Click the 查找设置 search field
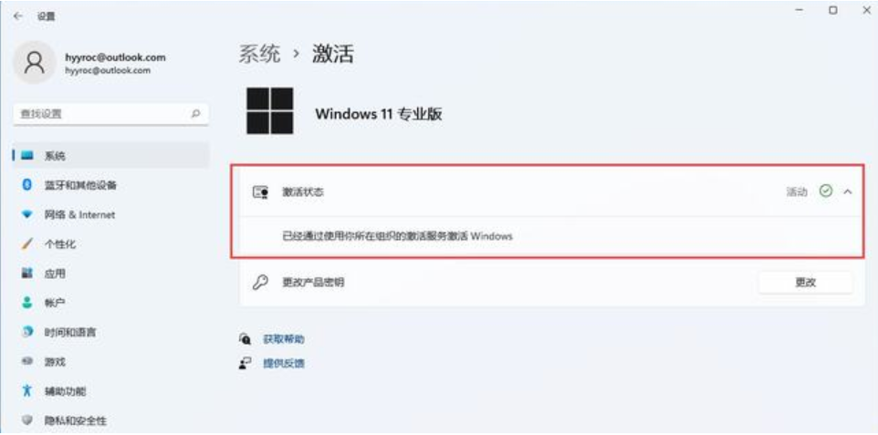Viewport: 878px width, 435px height. tap(110, 114)
